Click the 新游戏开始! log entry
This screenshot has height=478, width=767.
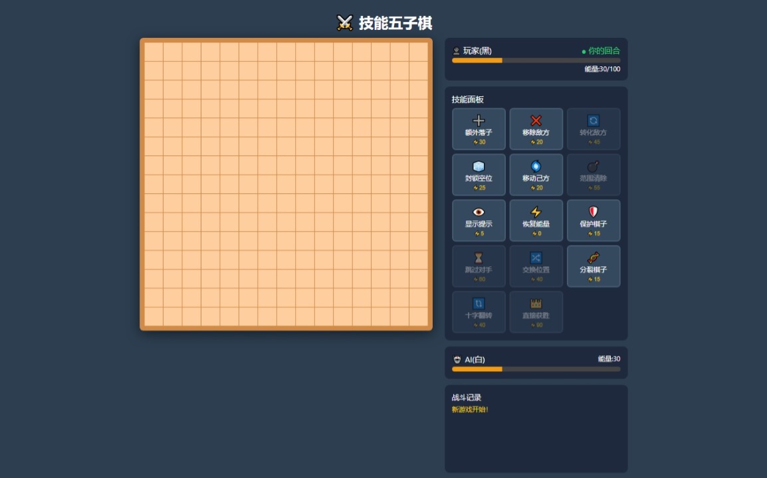coord(470,410)
